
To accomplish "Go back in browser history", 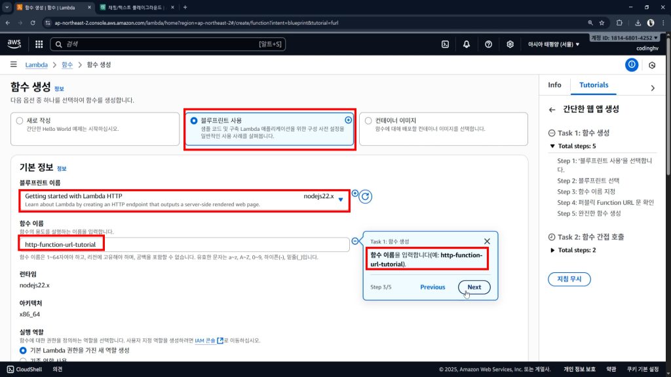I will (x=8, y=23).
